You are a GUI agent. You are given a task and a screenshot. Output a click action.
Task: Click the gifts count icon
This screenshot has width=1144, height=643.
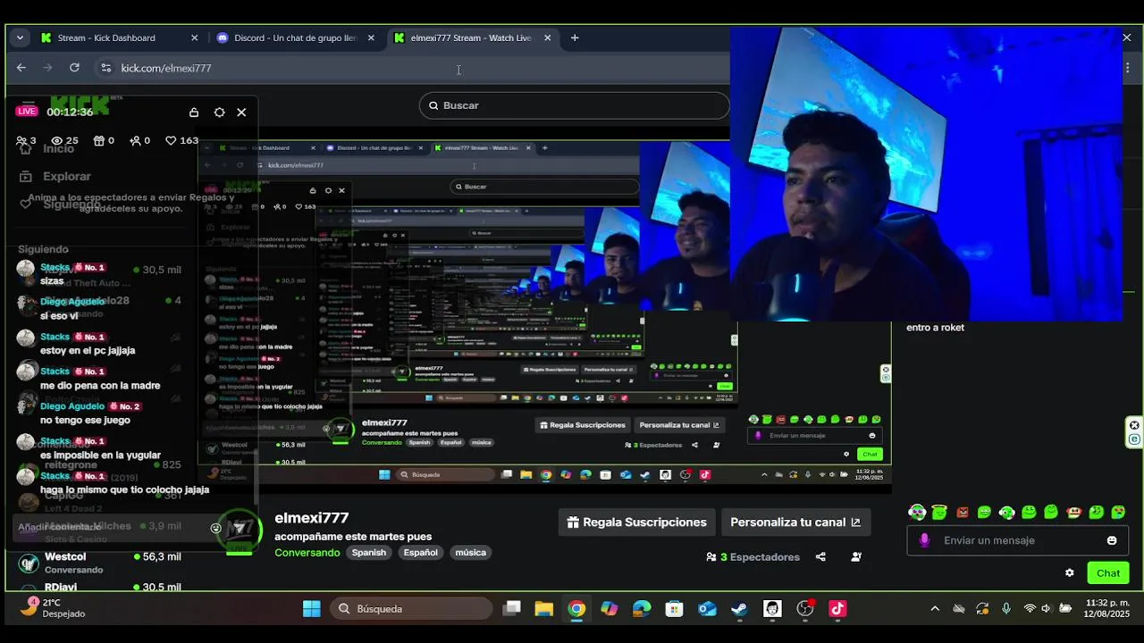point(99,140)
